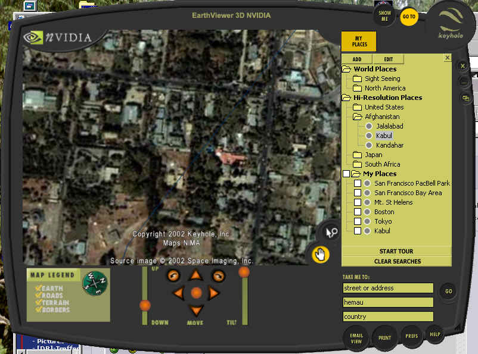Click the PRINT button
478x354 pixels.
pyautogui.click(x=384, y=338)
